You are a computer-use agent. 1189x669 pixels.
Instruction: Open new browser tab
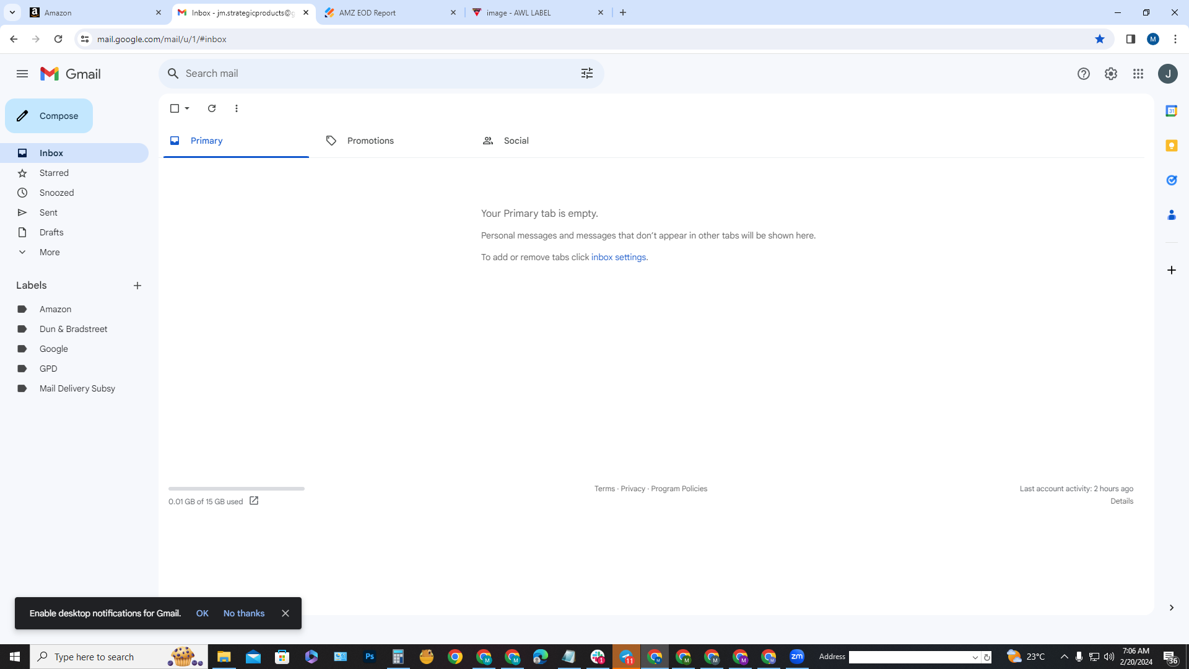click(623, 12)
